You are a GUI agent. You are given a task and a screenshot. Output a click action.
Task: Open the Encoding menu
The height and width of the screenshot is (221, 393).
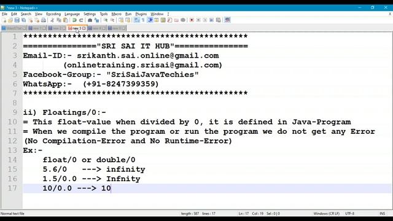[53, 14]
